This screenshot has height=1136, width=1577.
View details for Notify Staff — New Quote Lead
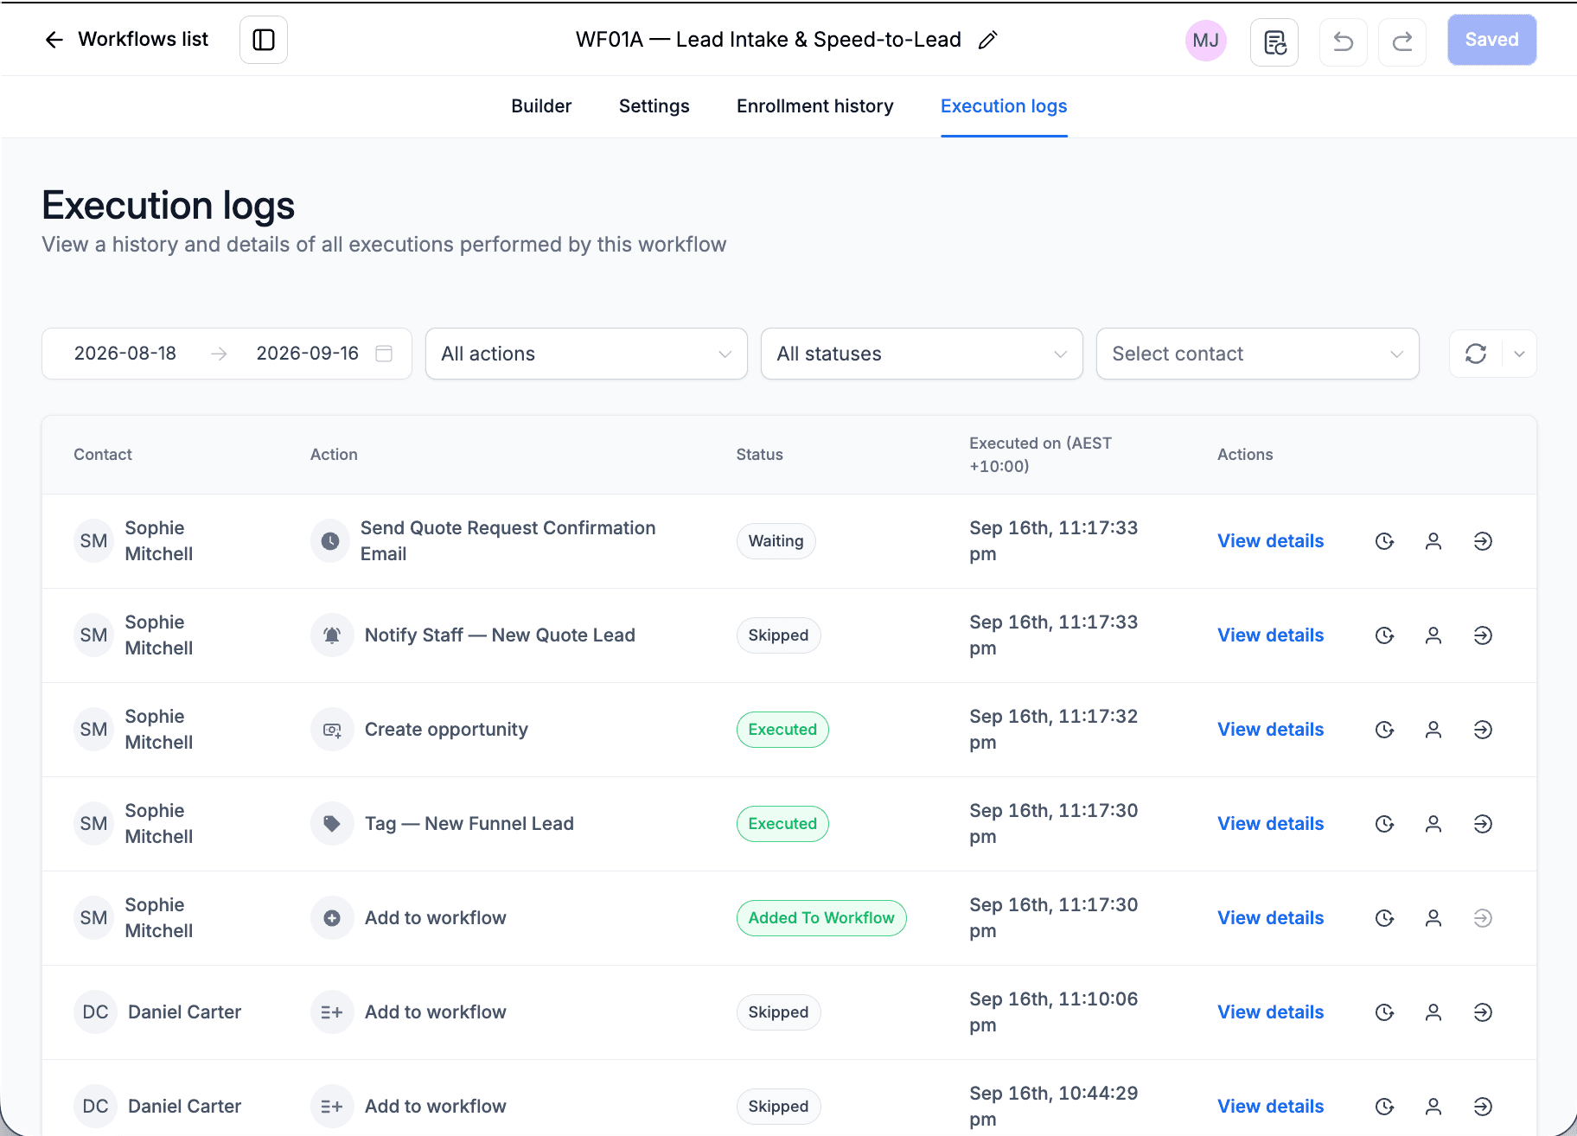pos(1270,635)
